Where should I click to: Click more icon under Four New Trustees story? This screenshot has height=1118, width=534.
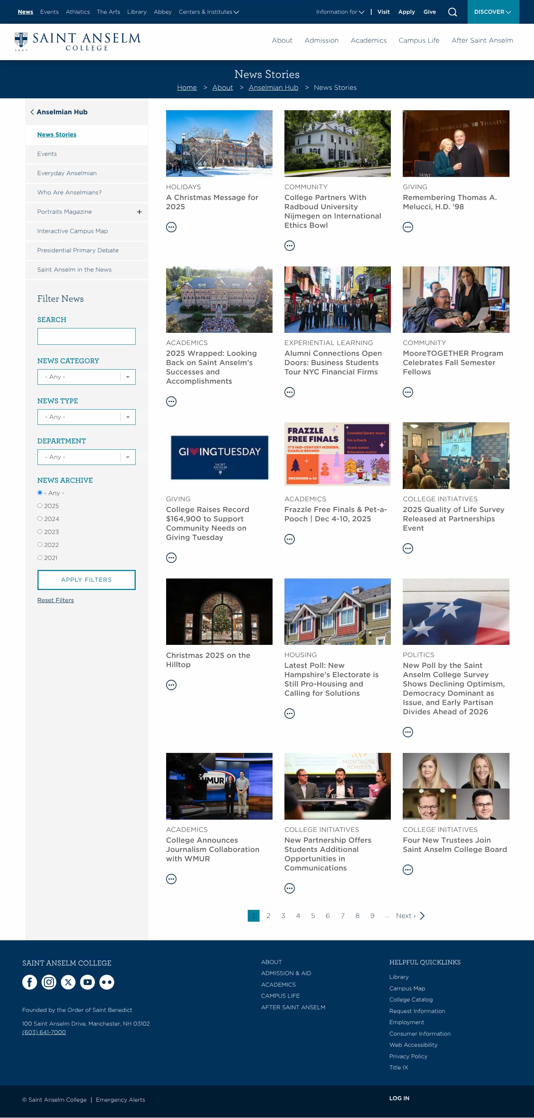coord(408,870)
